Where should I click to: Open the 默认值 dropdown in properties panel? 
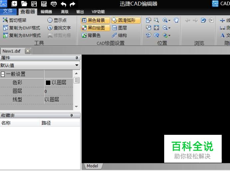pyautogui.click(x=77, y=65)
